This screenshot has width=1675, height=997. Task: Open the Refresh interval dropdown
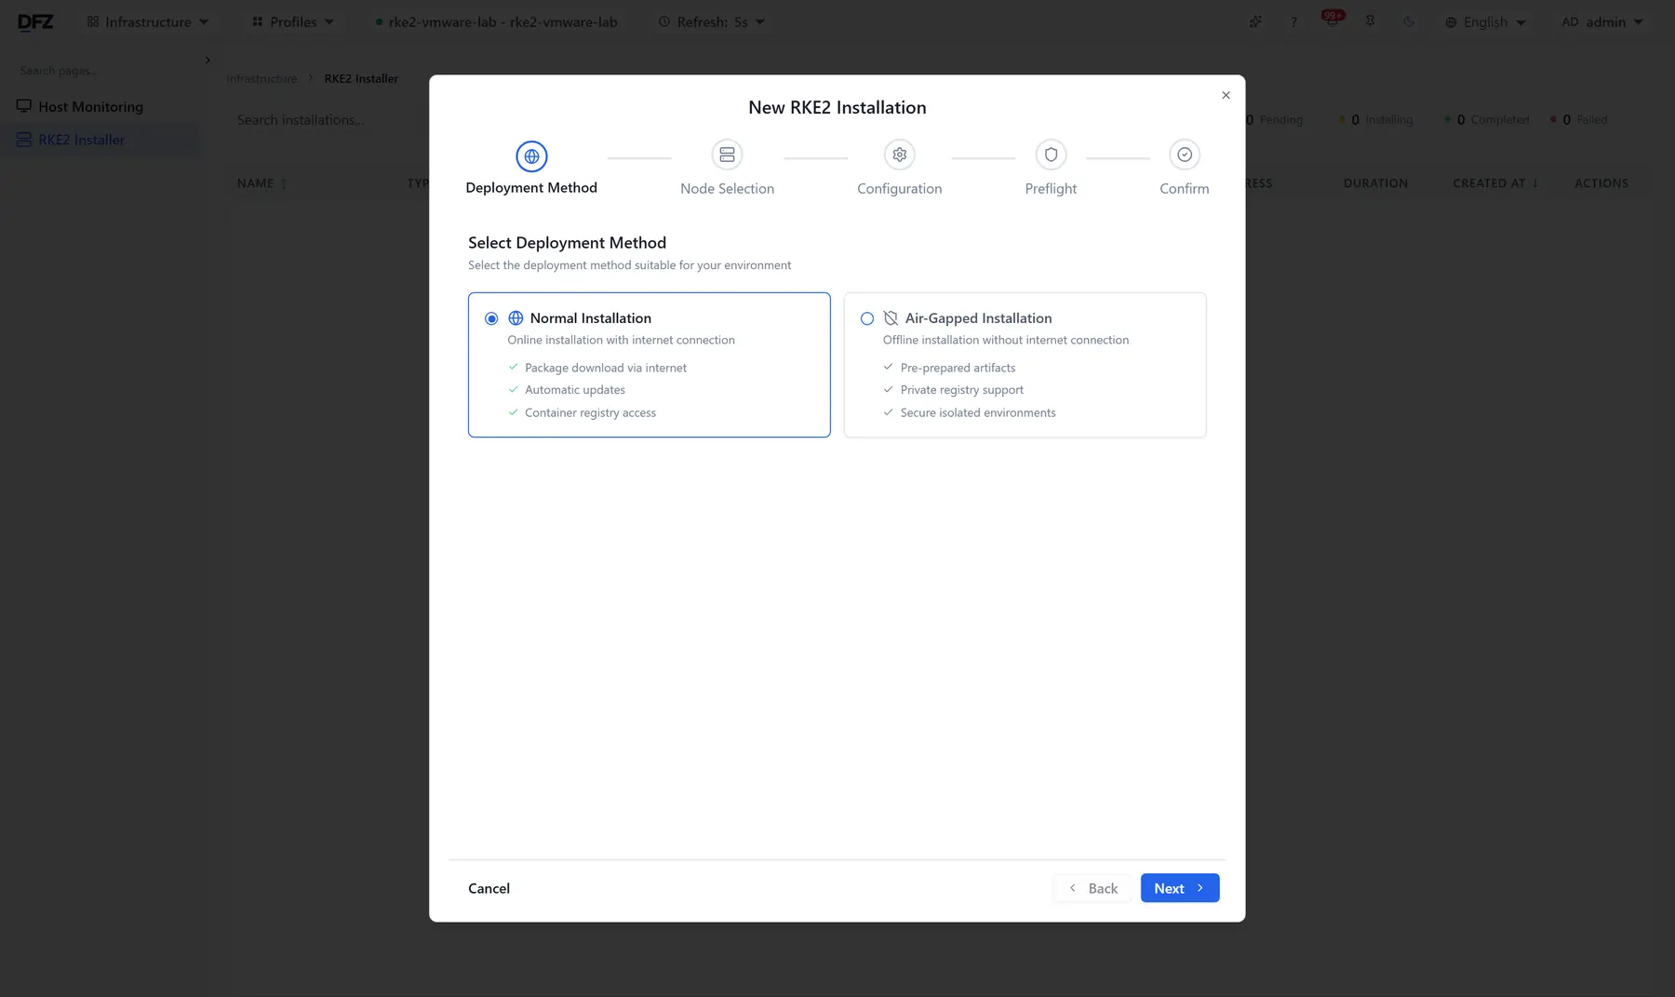[712, 21]
